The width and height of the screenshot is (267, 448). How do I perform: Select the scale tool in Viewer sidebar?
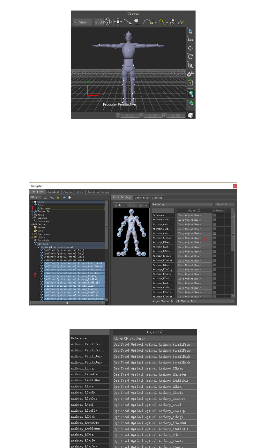coord(190,65)
